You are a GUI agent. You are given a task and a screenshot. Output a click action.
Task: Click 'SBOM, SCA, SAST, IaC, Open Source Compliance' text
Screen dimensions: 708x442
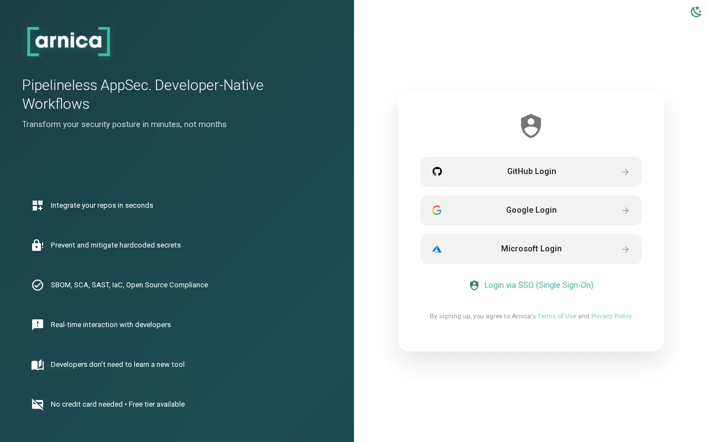(x=129, y=285)
